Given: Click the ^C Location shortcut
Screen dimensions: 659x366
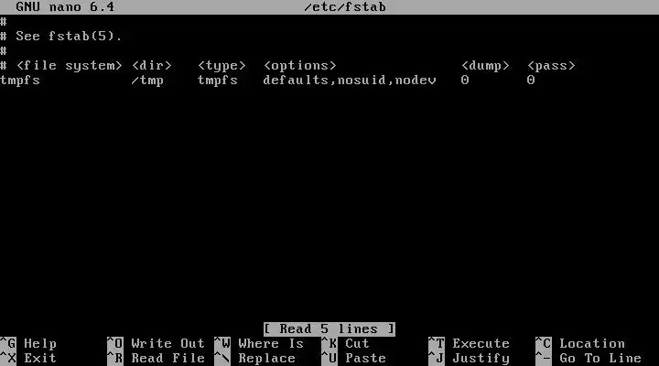Looking at the screenshot, I should coord(580,344).
